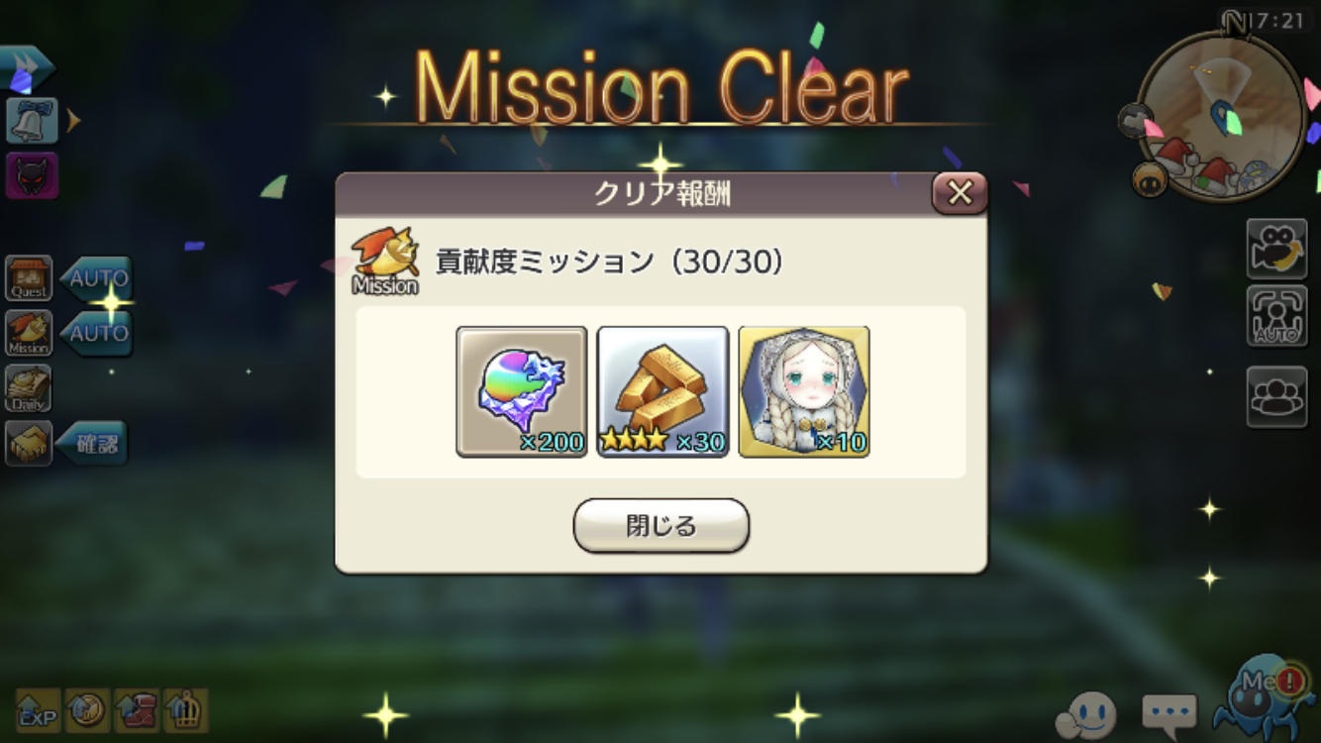Click the 閉じる button
Screen dimensions: 1321x743
660,525
